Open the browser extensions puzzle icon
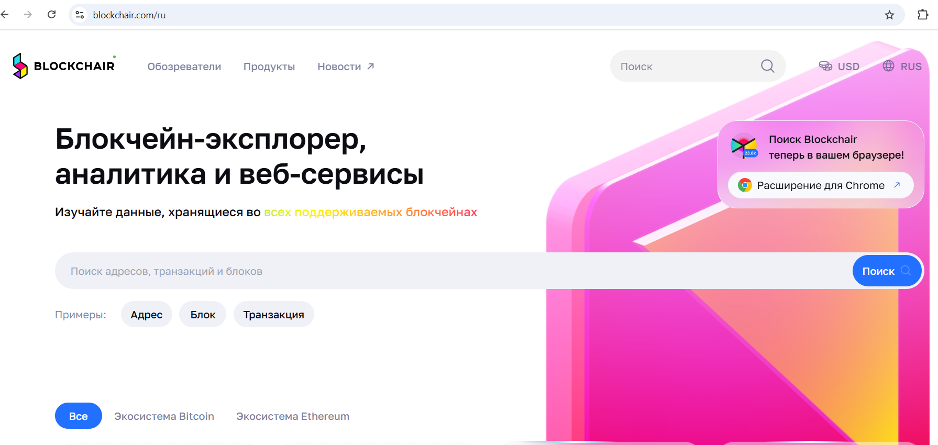The image size is (938, 445). [923, 15]
